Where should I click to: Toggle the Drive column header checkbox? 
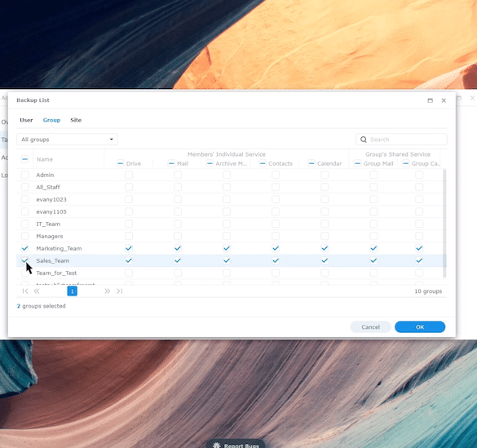[x=120, y=163]
